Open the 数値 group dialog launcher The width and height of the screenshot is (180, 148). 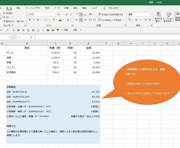[x=151, y=25]
